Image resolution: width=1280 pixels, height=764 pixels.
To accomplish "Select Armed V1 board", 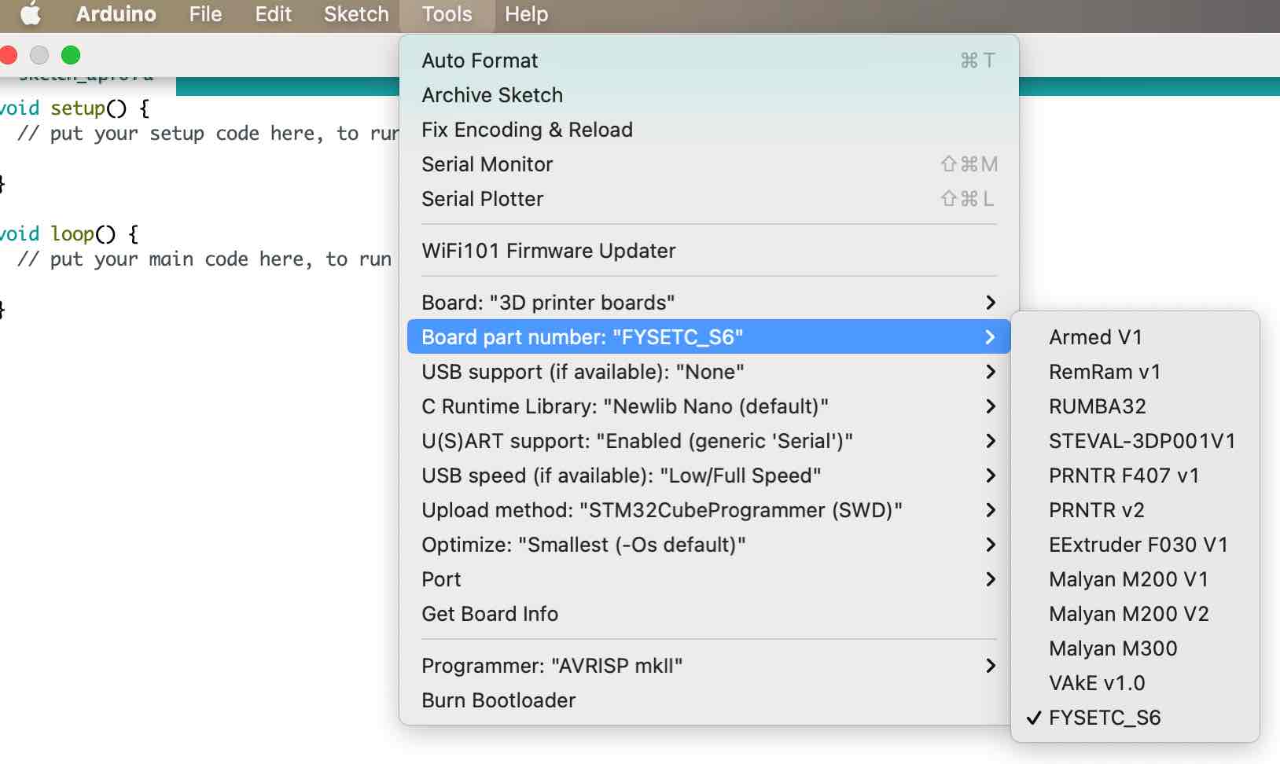I will click(1135, 337).
